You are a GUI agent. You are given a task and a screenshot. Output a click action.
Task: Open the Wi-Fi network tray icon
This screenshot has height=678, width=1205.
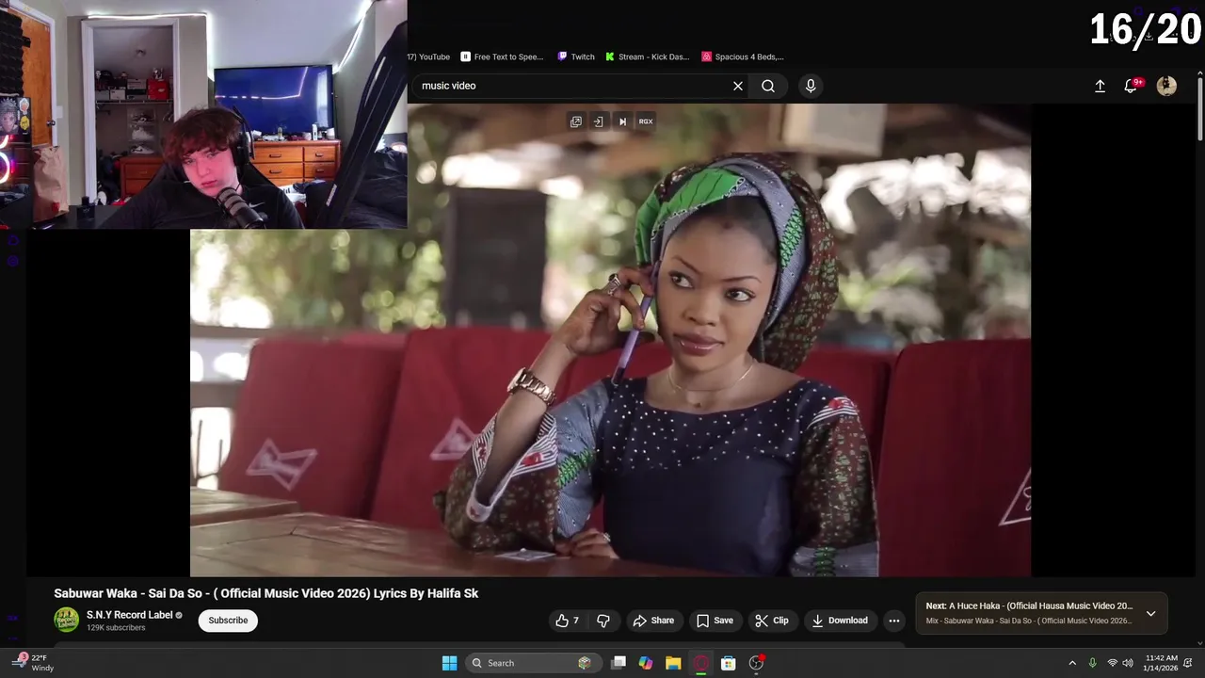[1113, 663]
